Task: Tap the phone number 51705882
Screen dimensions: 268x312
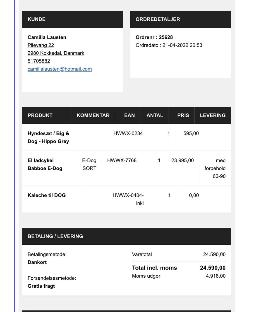Action: tap(39, 61)
